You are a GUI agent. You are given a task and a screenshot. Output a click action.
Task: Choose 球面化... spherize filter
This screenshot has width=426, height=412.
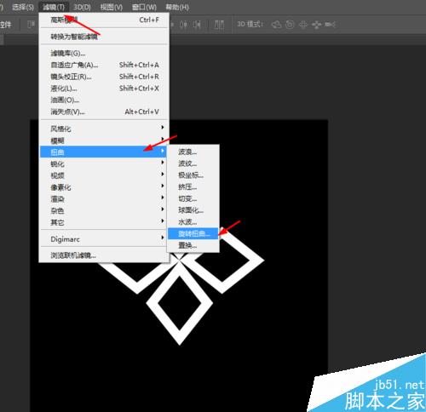pyautogui.click(x=193, y=210)
